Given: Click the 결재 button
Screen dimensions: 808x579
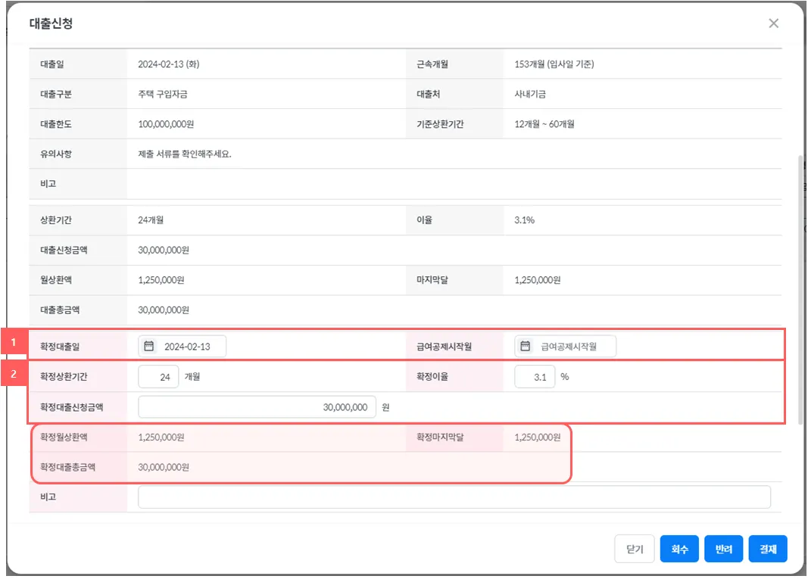Looking at the screenshot, I should click(768, 549).
